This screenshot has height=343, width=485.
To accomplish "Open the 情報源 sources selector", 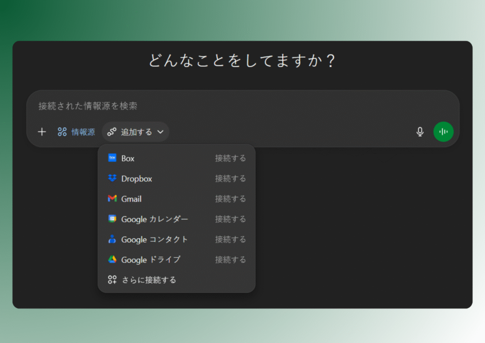I will point(75,132).
